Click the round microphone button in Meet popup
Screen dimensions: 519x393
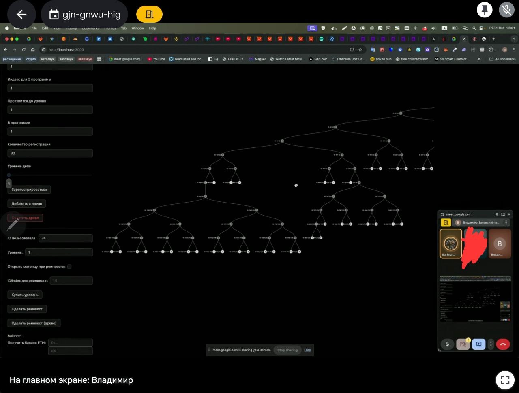pyautogui.click(x=447, y=344)
